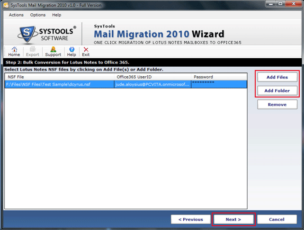Click the red Exit toolbar icon
This screenshot has width=304, height=230.
pyautogui.click(x=86, y=52)
